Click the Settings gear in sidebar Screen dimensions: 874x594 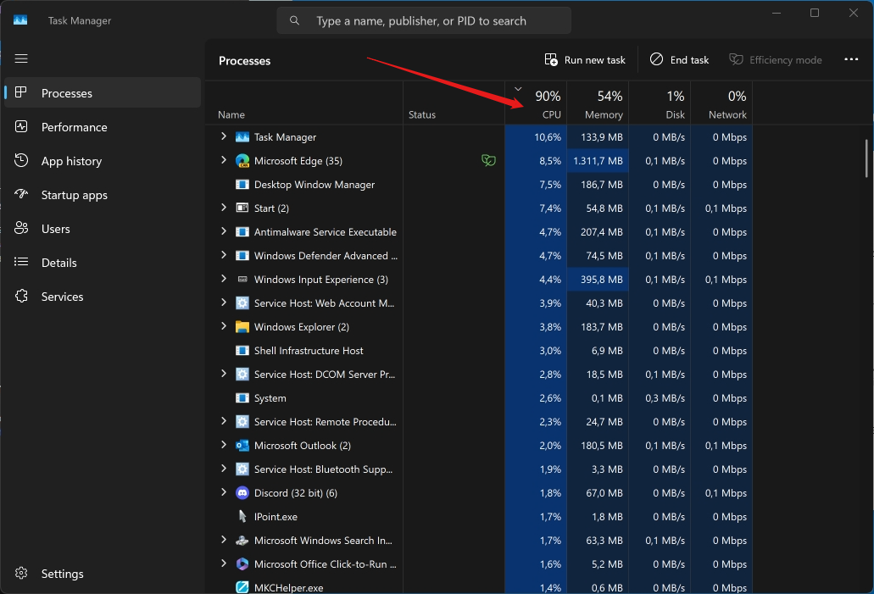22,574
